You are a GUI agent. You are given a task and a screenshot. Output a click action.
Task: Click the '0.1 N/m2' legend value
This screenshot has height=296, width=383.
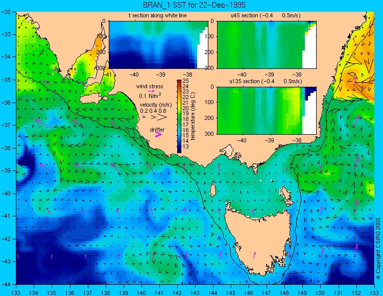point(150,95)
